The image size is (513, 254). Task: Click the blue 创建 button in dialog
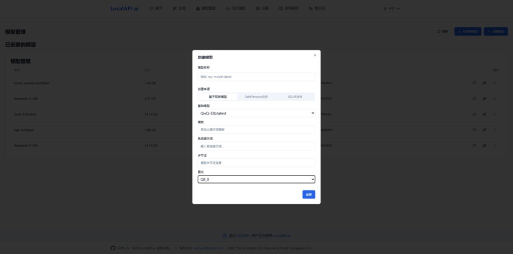pyautogui.click(x=309, y=194)
